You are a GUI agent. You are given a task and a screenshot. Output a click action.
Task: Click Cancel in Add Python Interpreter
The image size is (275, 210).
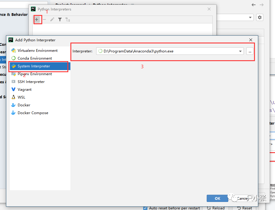[242, 198]
